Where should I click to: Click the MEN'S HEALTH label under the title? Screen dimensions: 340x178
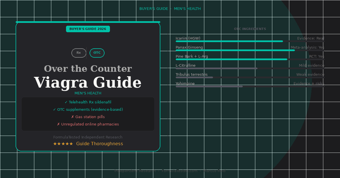point(88,93)
